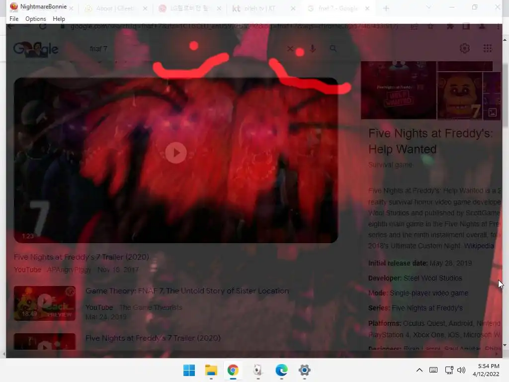Open the Google apps grid
509x382 pixels.
tap(488, 48)
